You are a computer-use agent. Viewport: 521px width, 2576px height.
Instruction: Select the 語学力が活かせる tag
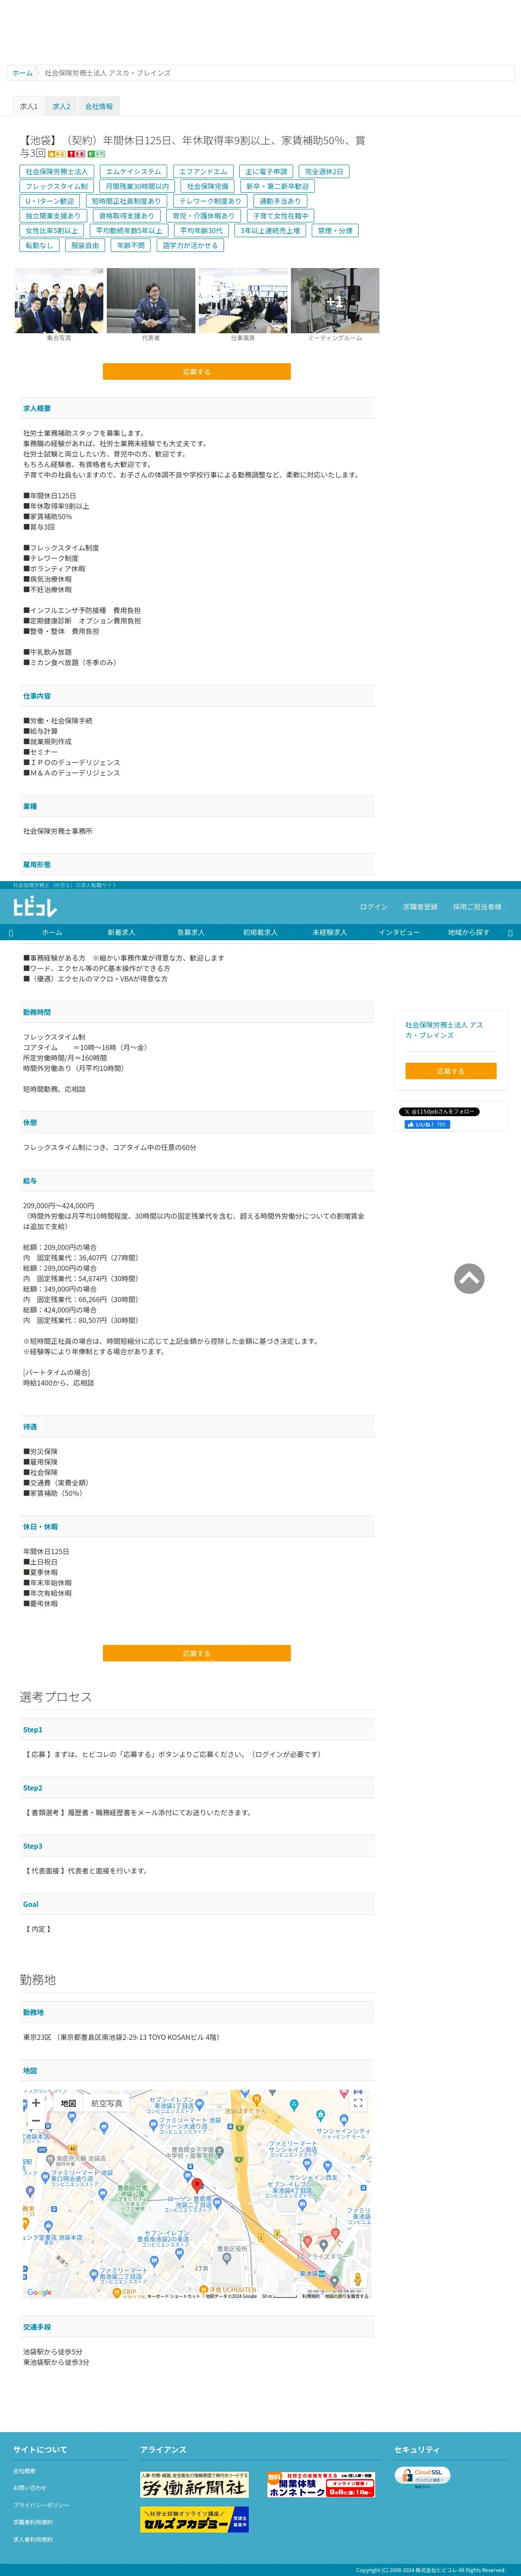tap(190, 245)
